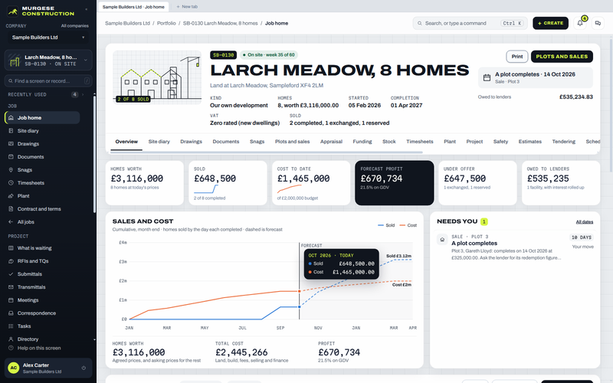Click the RFIs and TQs icon

point(11,260)
